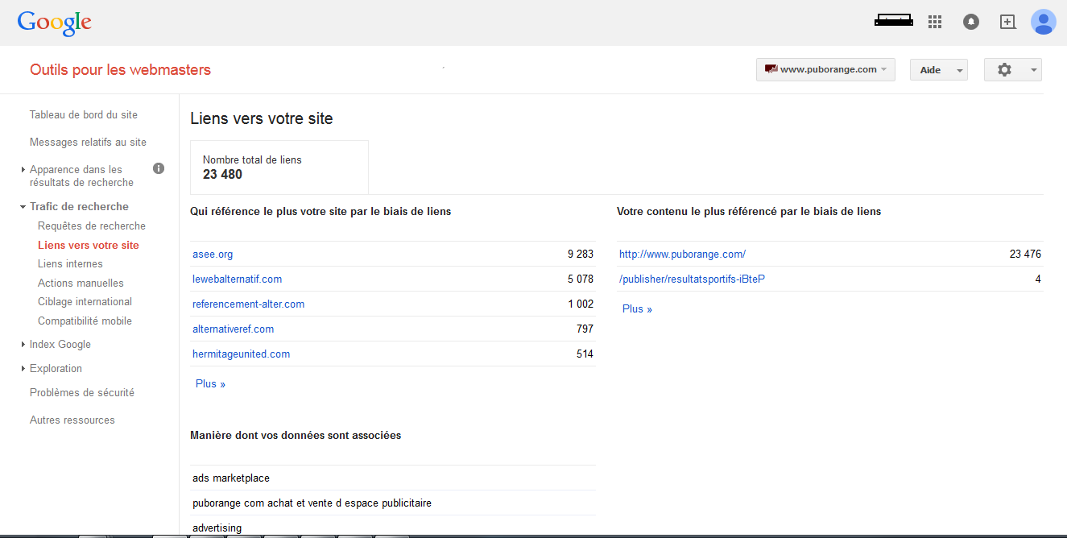Click the Google logo
Image resolution: width=1067 pixels, height=538 pixels.
[x=54, y=23]
